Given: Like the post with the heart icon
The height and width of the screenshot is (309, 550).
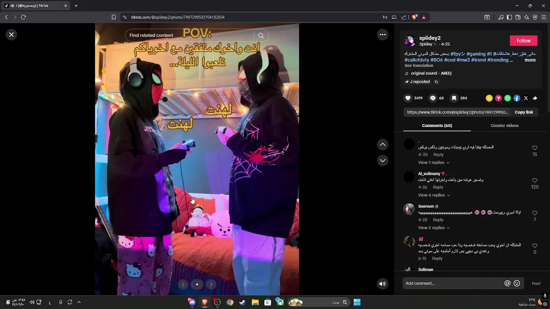Looking at the screenshot, I should pos(408,98).
